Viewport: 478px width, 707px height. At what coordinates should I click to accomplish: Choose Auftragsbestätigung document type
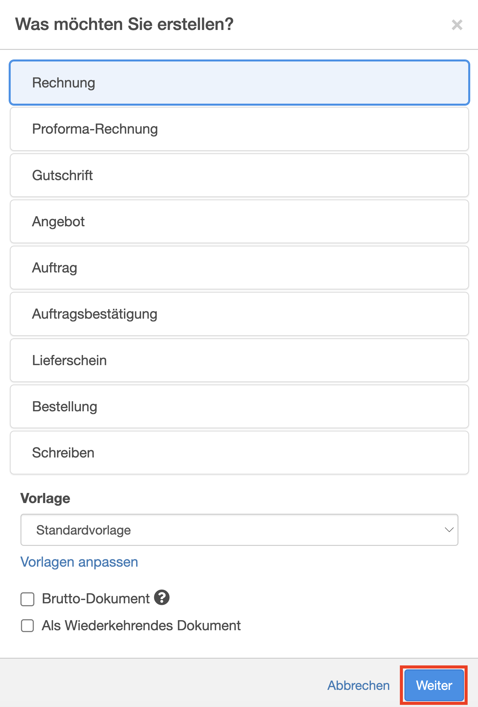point(239,314)
